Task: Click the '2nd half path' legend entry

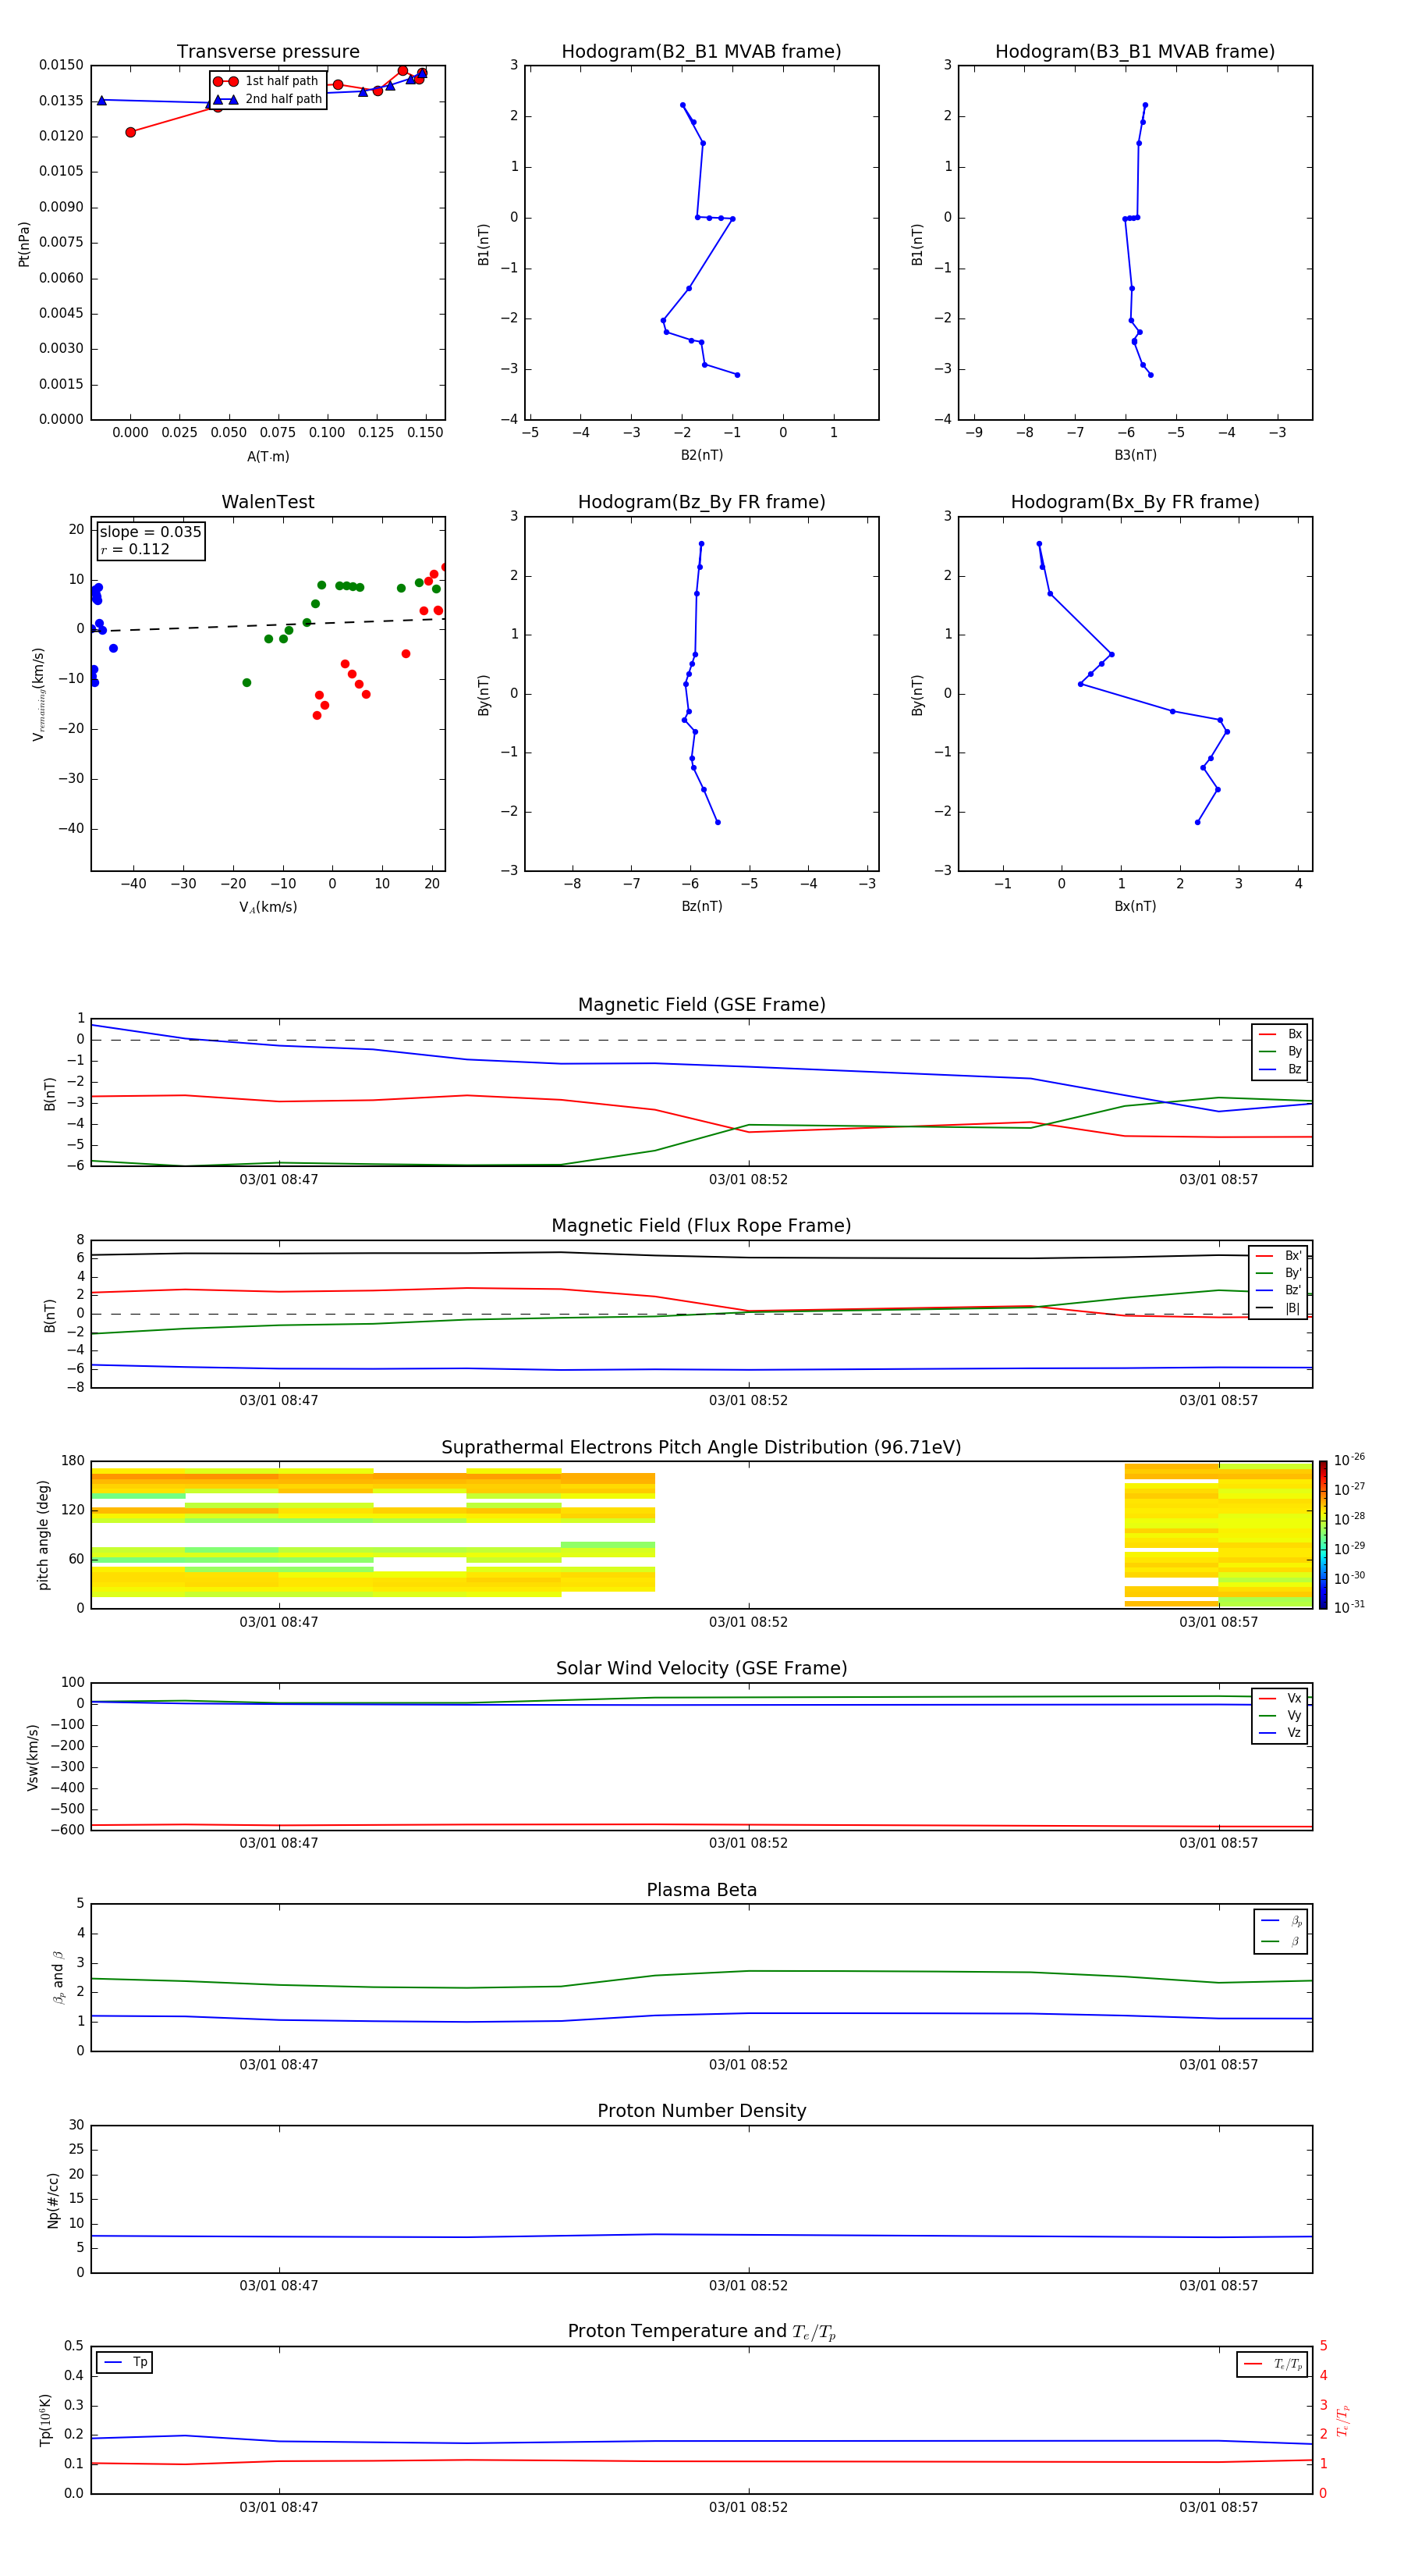Action: pyautogui.click(x=268, y=99)
